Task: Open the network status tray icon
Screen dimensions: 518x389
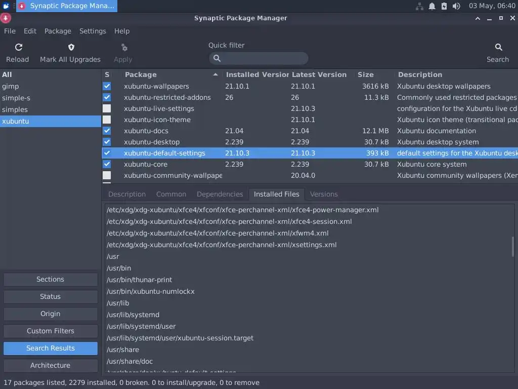Action: tap(419, 6)
